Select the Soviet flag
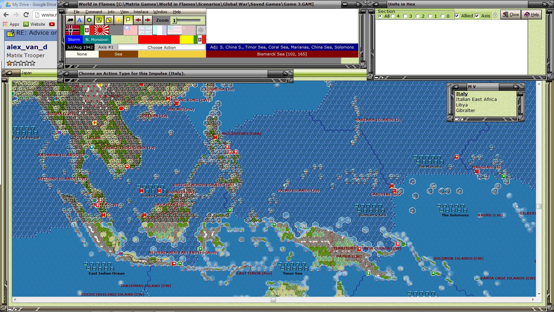Image resolution: width=554 pixels, height=312 pixels. 189,30
